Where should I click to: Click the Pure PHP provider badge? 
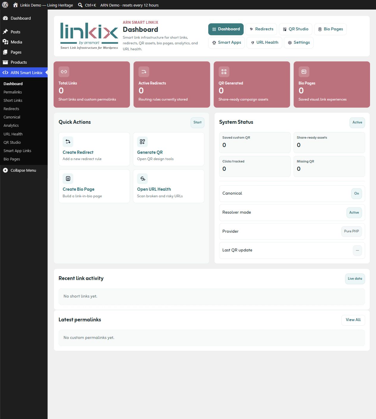(351, 231)
